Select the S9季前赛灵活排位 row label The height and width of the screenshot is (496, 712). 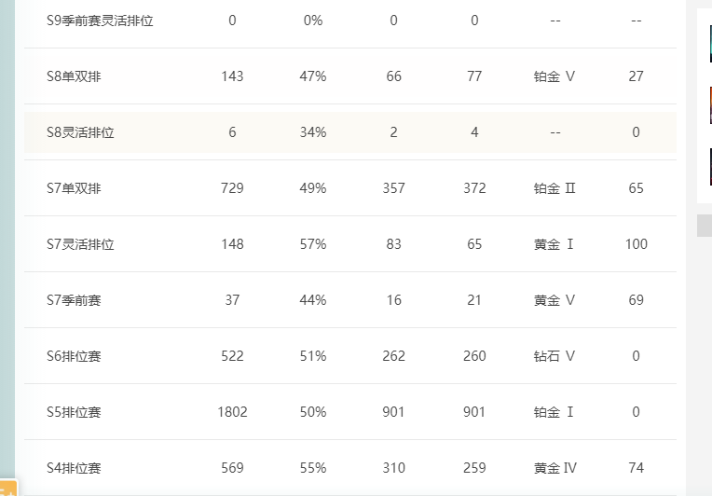(x=100, y=21)
